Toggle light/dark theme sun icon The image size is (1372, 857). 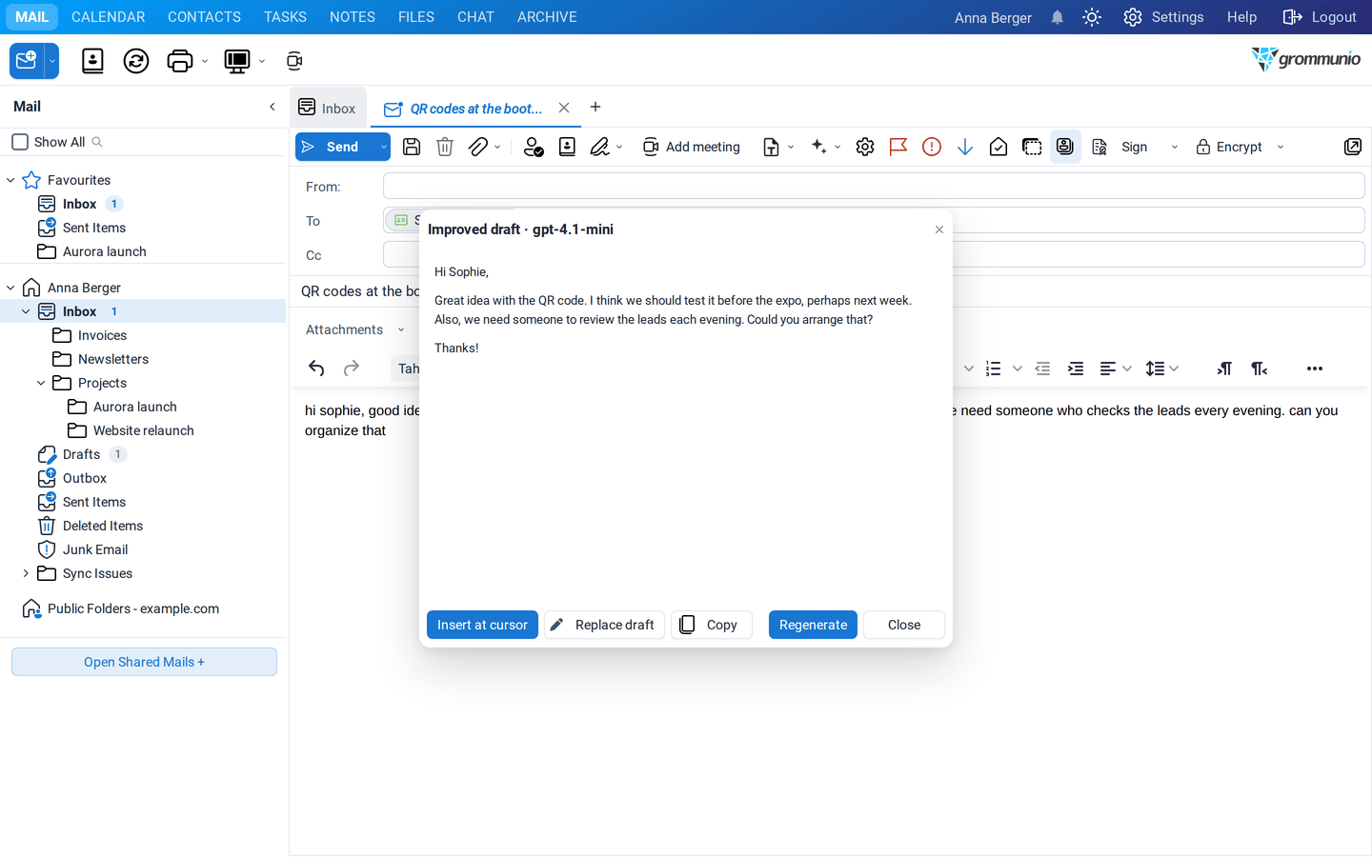[1092, 17]
